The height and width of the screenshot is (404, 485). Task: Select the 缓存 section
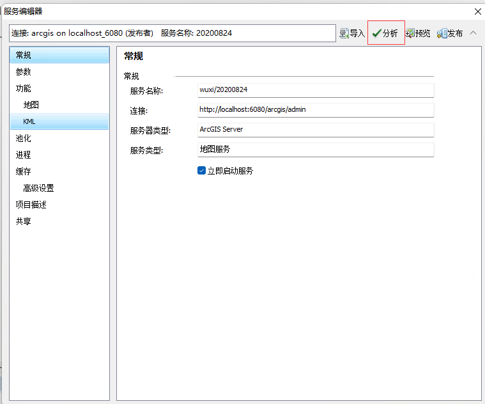pos(24,172)
